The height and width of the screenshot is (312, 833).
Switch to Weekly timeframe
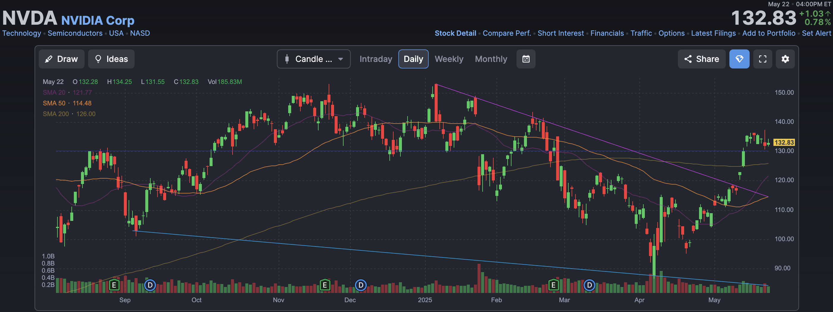(449, 59)
